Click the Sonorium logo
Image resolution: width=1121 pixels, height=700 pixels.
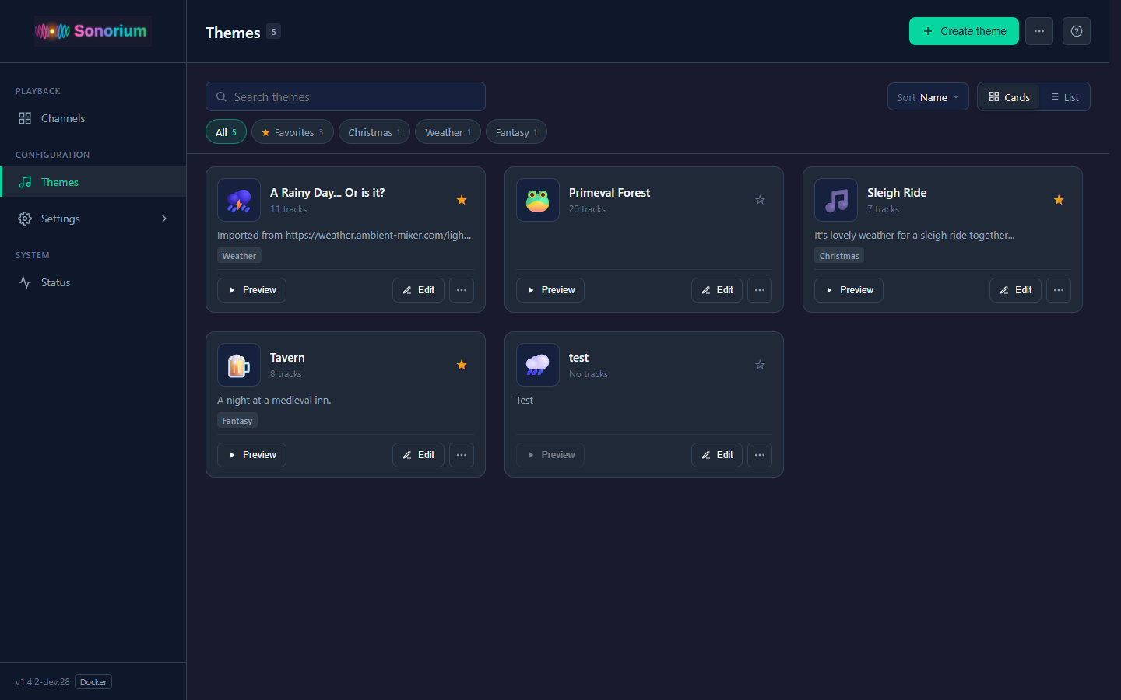(x=92, y=31)
